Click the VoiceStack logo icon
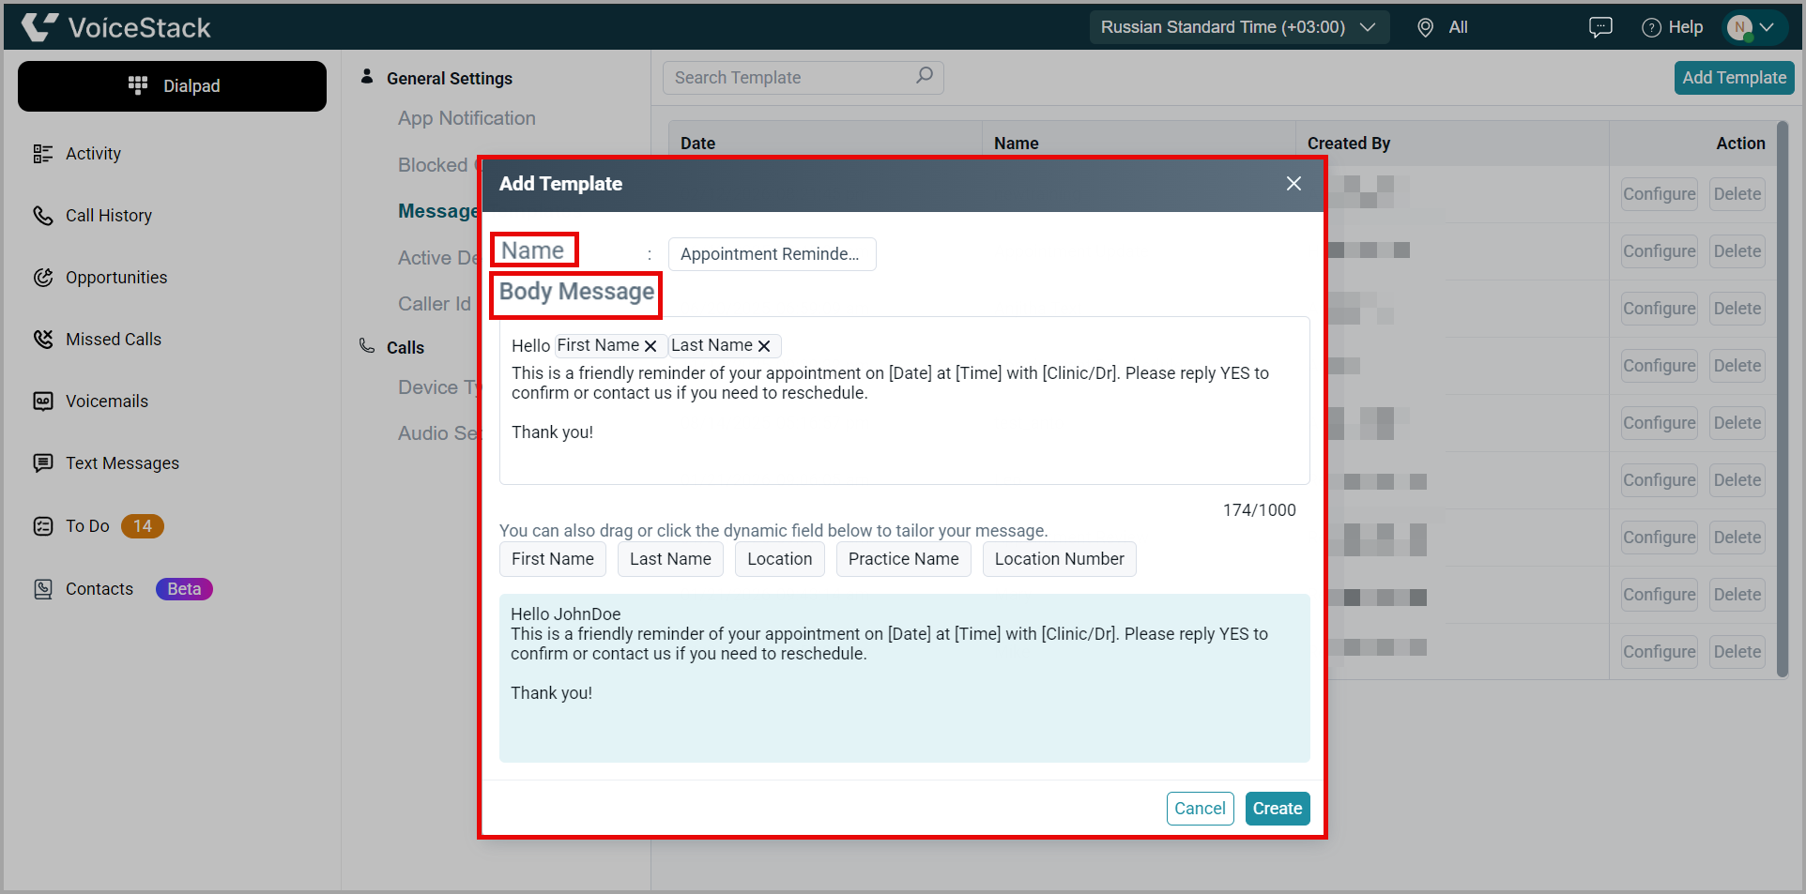This screenshot has width=1806, height=894. [39, 27]
